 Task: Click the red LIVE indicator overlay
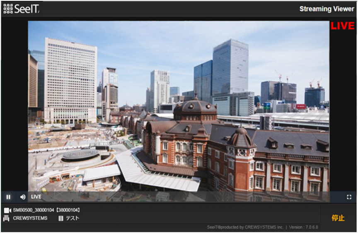pyautogui.click(x=342, y=26)
